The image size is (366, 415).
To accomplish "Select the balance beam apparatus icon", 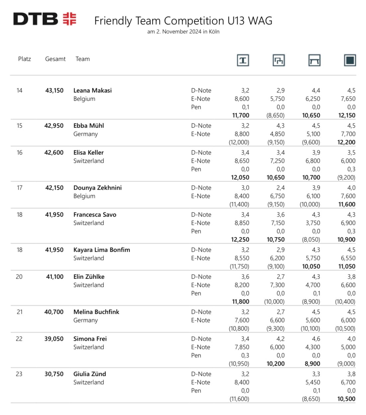I will point(314,60).
